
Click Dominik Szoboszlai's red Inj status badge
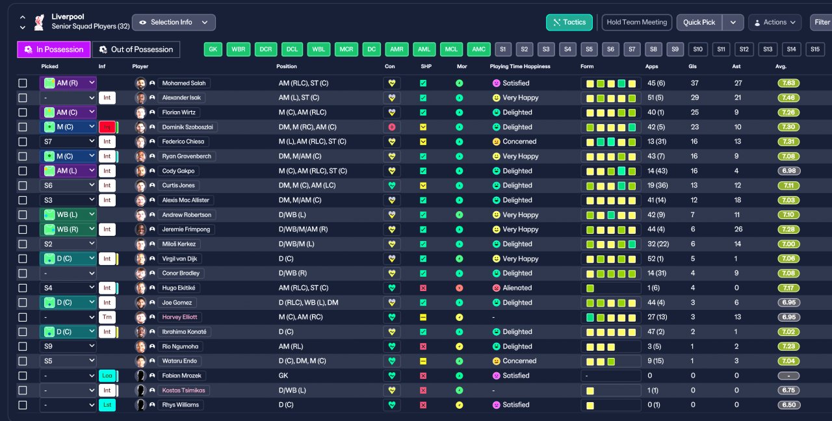point(107,127)
